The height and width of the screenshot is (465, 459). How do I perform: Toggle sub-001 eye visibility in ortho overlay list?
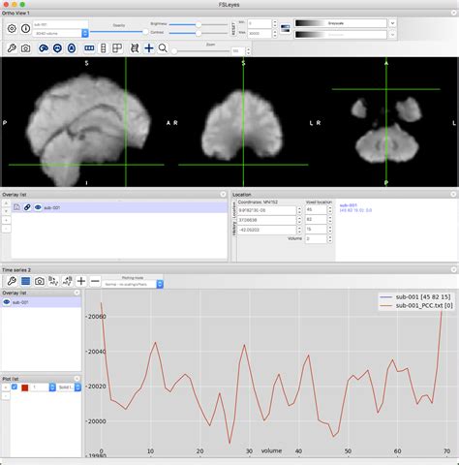[38, 207]
